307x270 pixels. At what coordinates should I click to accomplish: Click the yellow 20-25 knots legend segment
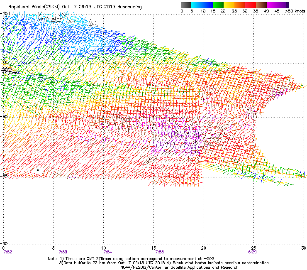229,5
